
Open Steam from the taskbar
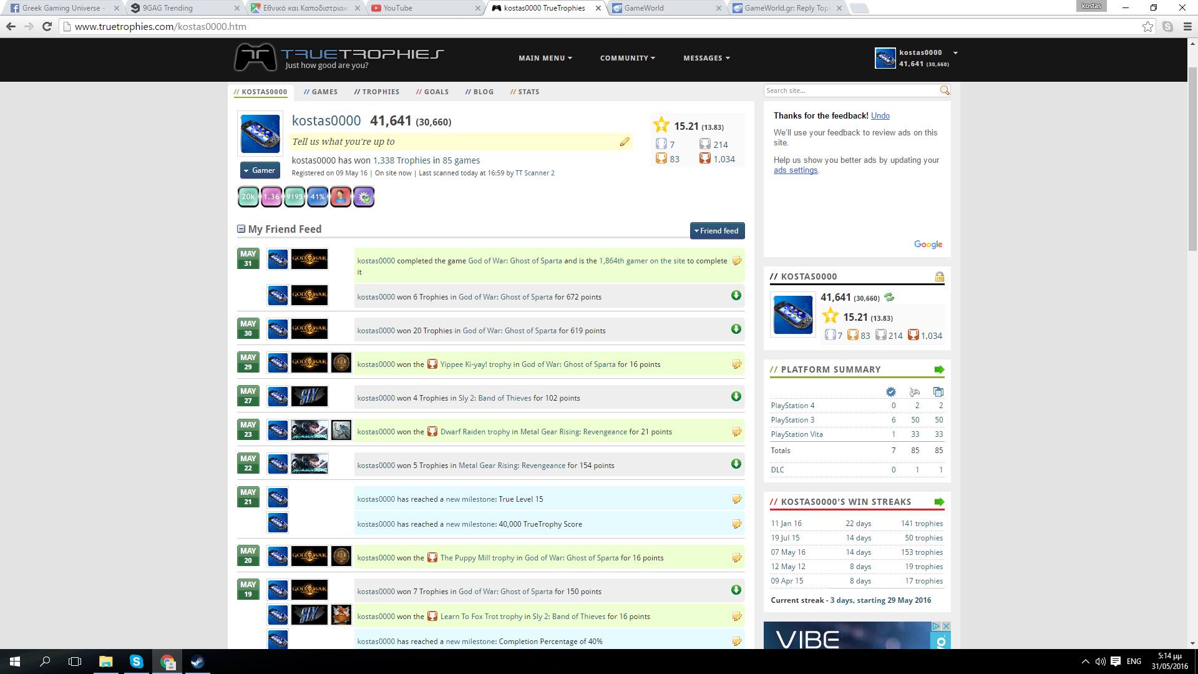click(x=198, y=662)
